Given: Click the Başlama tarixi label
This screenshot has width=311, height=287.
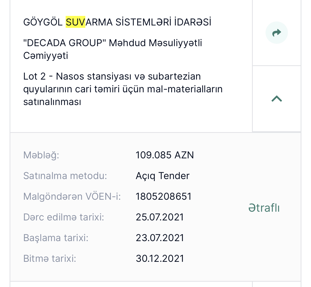Looking at the screenshot, I should 56,238.
